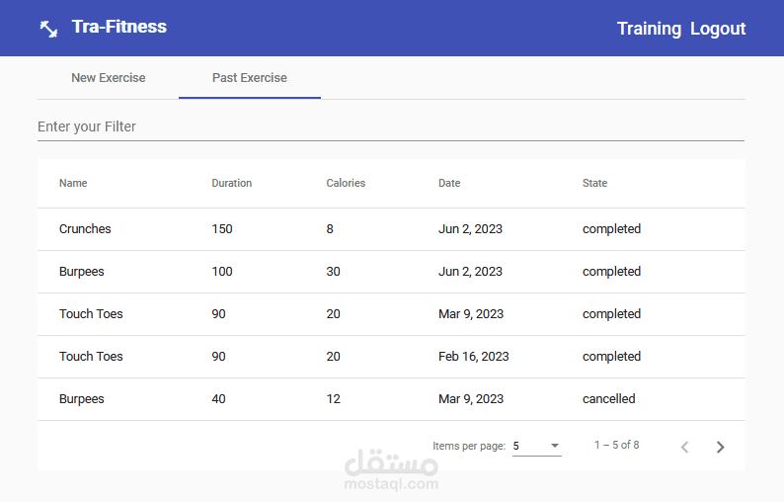Screen dimensions: 784x502
Task: Click the Feb 16, 2023 date
Action: pyautogui.click(x=474, y=357)
